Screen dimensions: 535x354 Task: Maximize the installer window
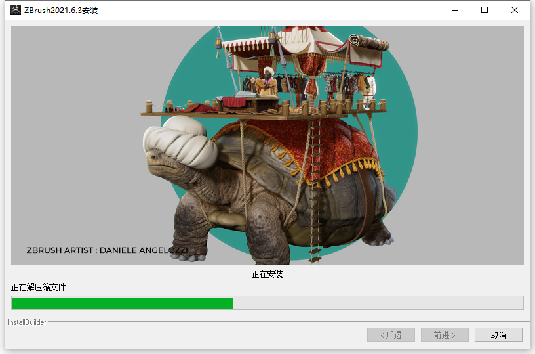(485, 10)
